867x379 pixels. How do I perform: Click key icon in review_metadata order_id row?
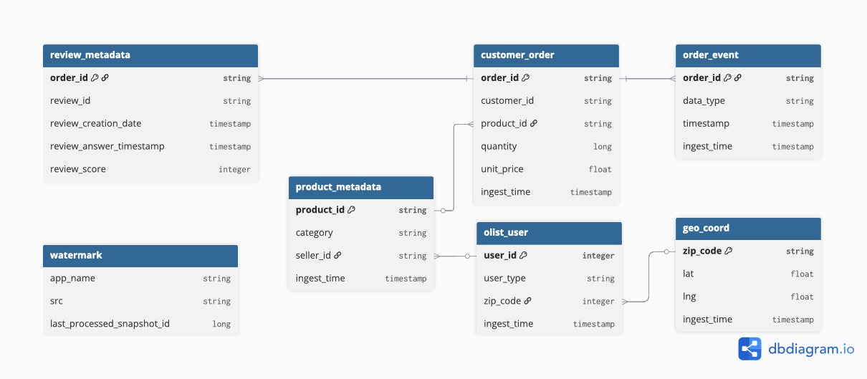click(95, 77)
